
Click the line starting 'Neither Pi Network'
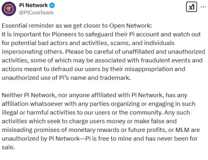[x=94, y=95]
